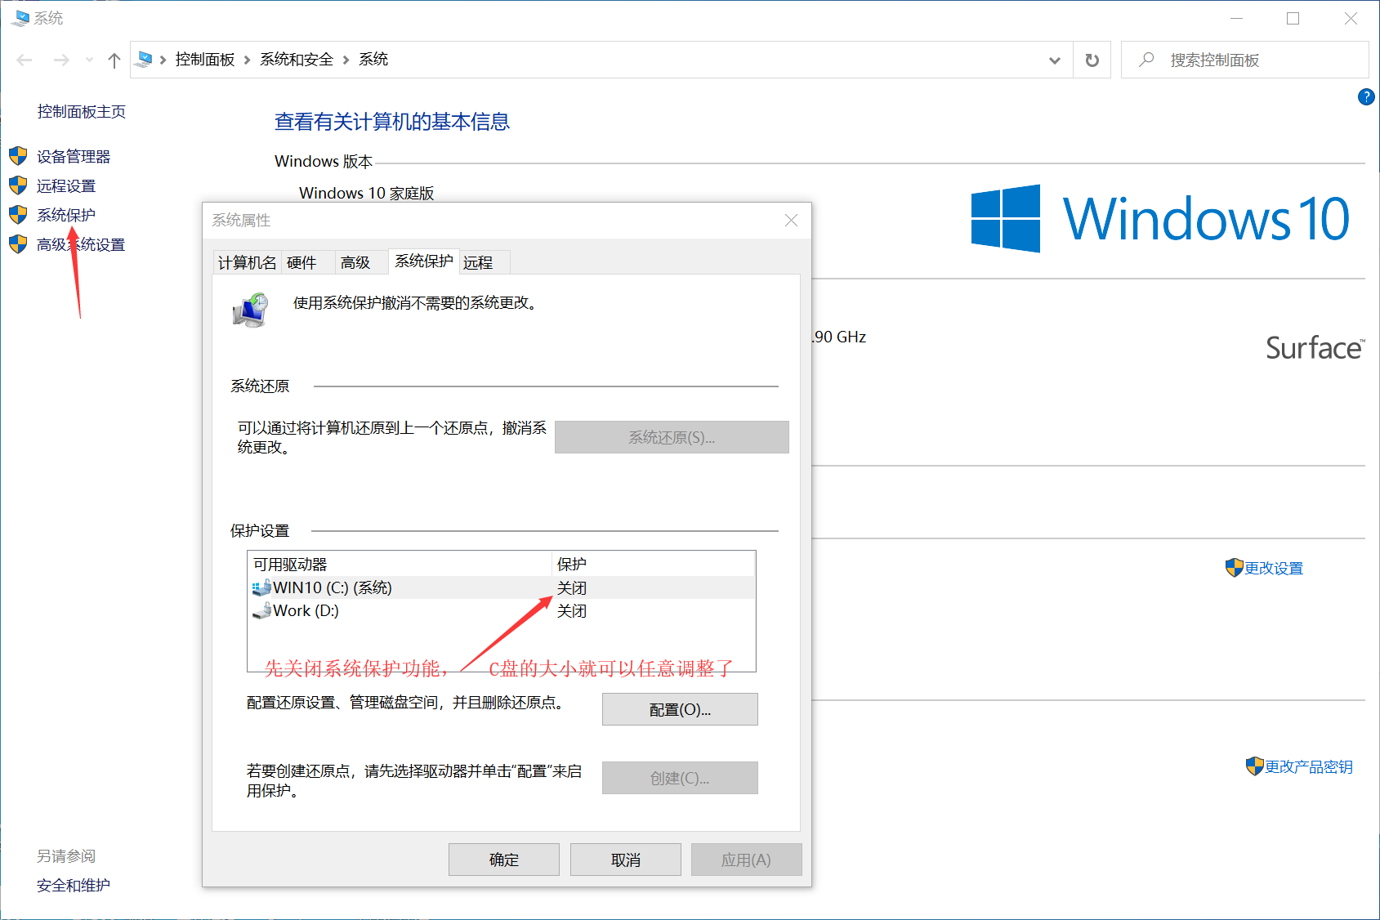Image resolution: width=1380 pixels, height=920 pixels.
Task: Switch to the 计算机名 tab
Action: (x=247, y=262)
